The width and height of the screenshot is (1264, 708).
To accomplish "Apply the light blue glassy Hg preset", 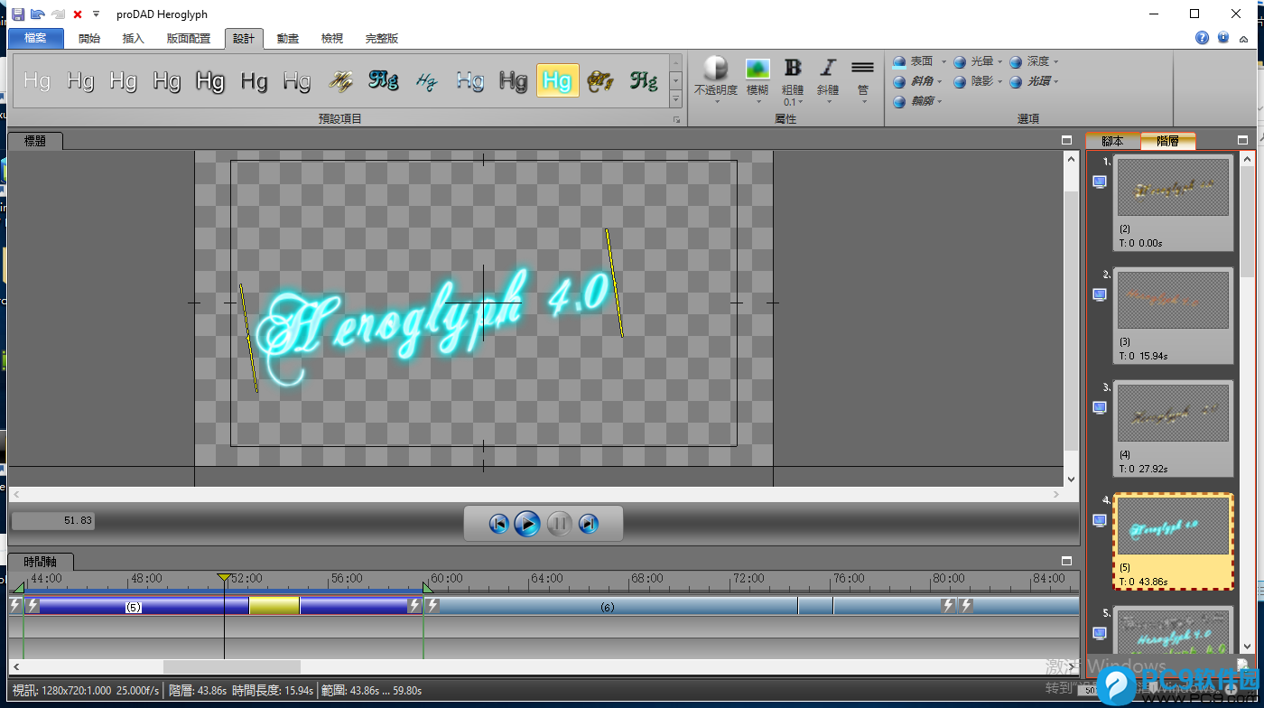I will tap(470, 80).
